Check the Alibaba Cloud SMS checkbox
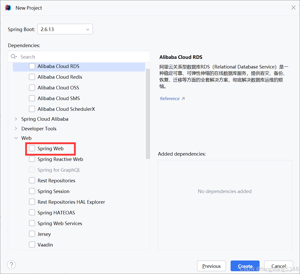This screenshot has height=274, width=300. (32, 98)
